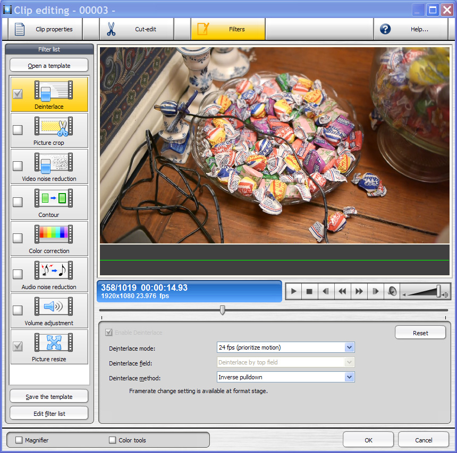The width and height of the screenshot is (457, 453).
Task: Click the Cut-edit scissors icon
Action: pos(111,29)
